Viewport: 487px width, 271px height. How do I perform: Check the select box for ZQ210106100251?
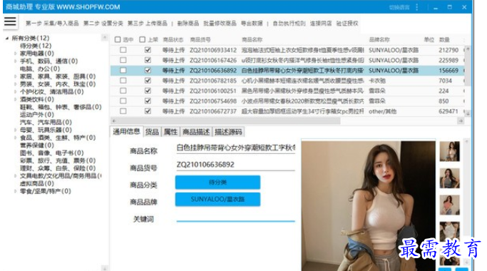[123, 91]
